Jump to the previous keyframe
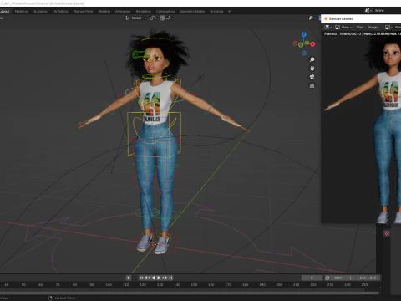This screenshot has width=401, height=301. (147, 278)
